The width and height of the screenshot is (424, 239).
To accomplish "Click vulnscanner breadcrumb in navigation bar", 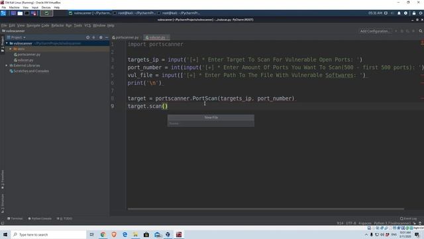I will (13, 31).
